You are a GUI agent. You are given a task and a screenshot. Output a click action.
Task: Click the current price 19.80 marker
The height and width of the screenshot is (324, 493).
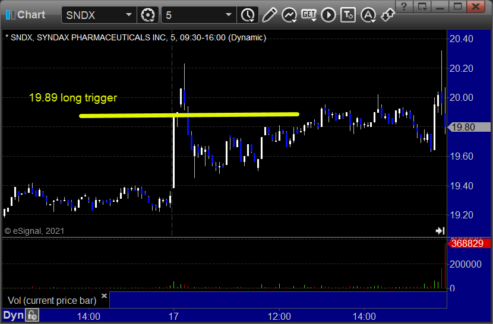pyautogui.click(x=469, y=127)
